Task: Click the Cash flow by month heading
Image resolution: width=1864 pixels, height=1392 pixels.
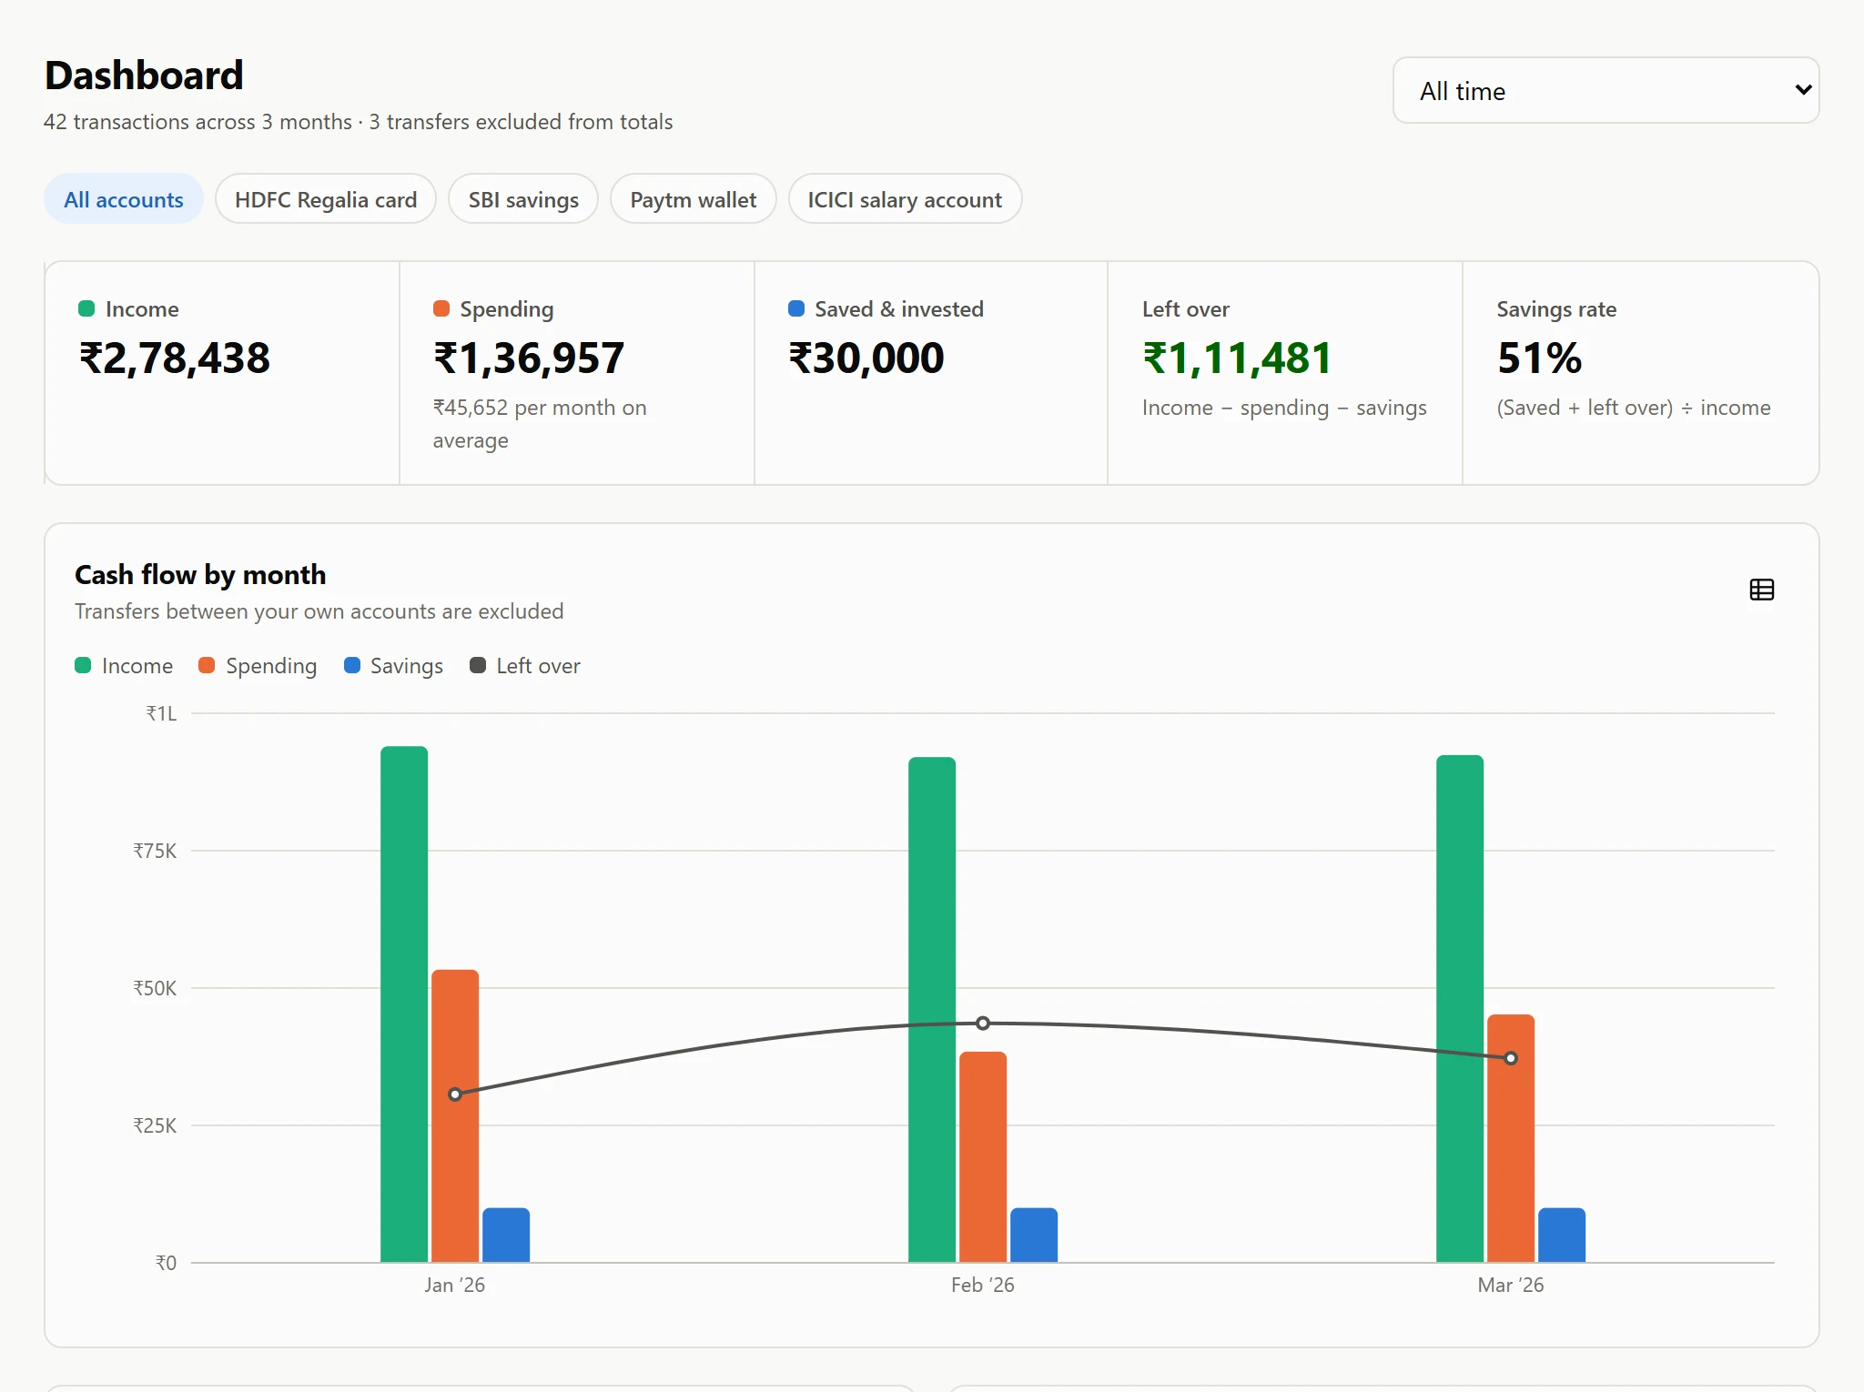Action: tap(200, 575)
